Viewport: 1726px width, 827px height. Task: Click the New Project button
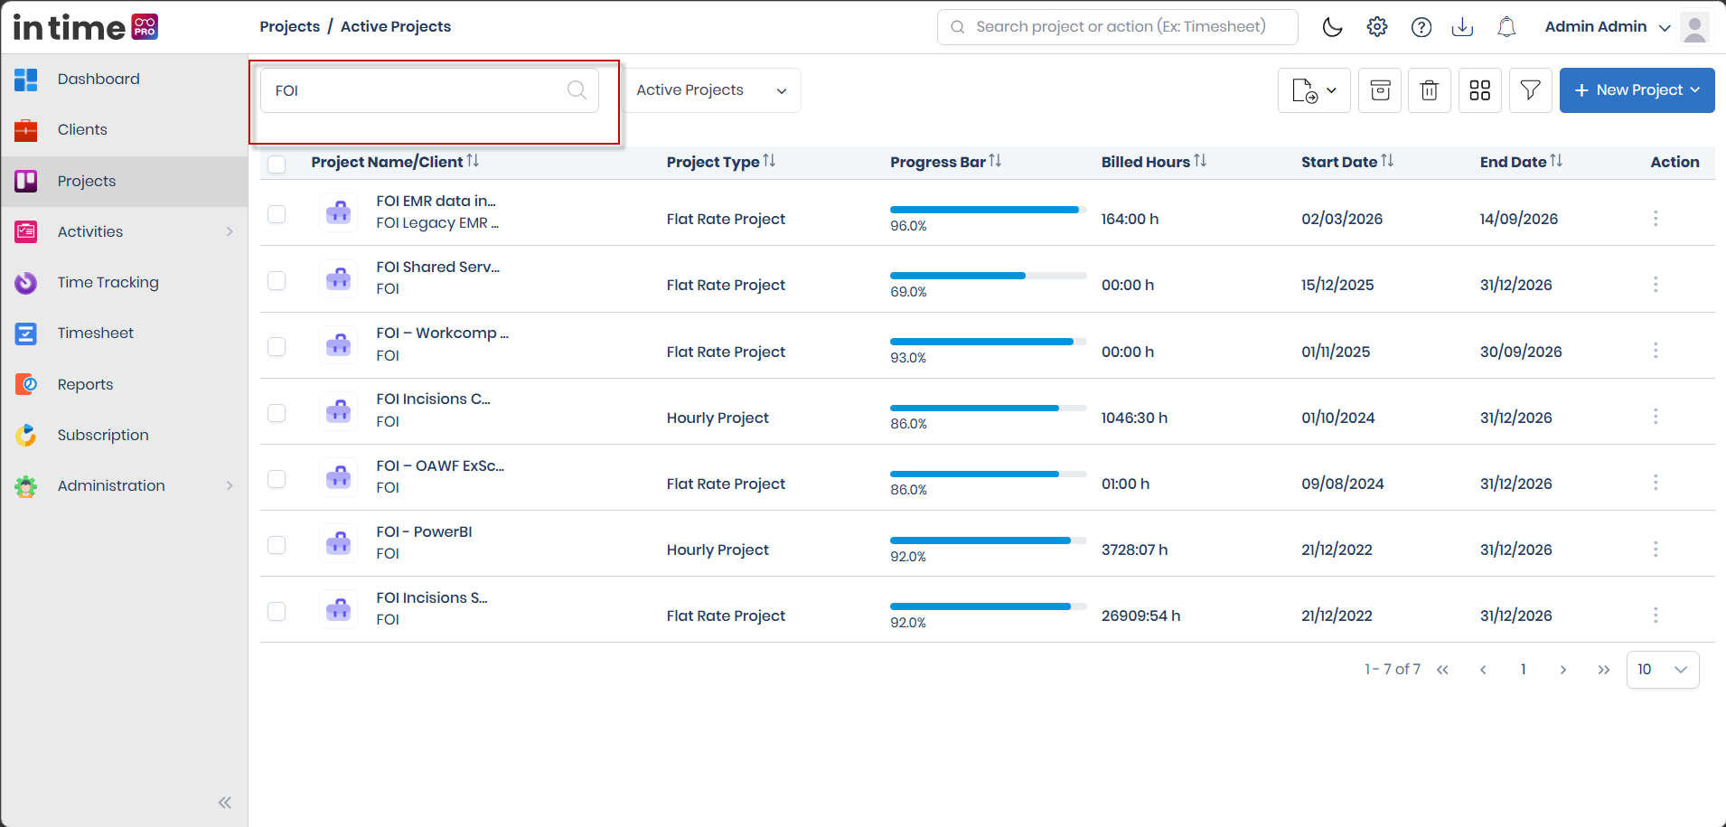[1637, 90]
